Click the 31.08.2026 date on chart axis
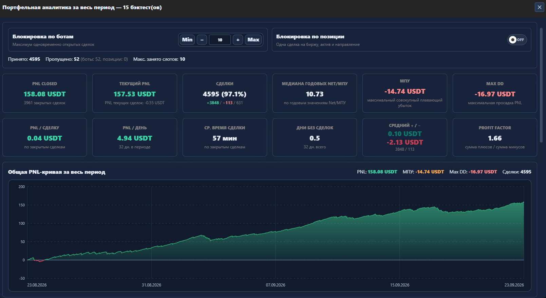 151,285
